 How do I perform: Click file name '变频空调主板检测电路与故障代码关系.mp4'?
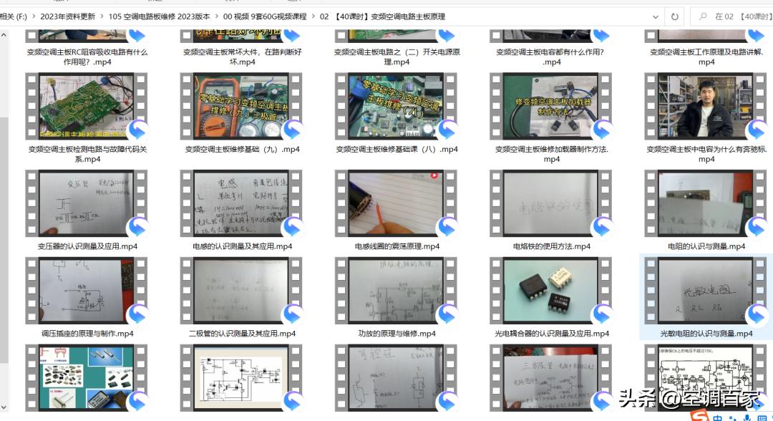[87, 154]
